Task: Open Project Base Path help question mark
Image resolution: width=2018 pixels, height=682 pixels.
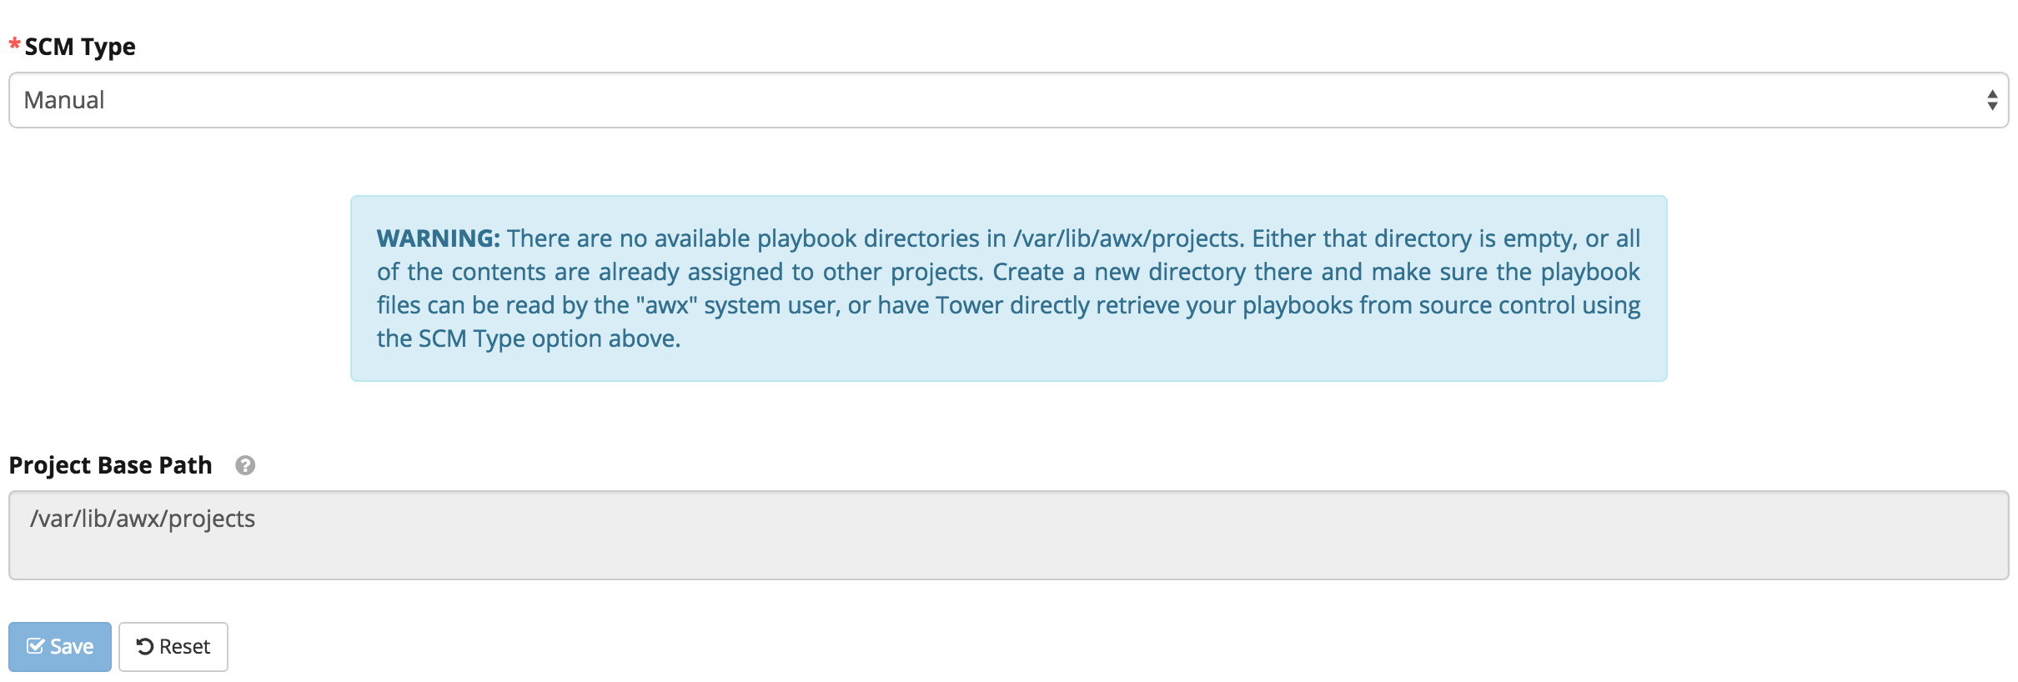Action: pos(244,465)
